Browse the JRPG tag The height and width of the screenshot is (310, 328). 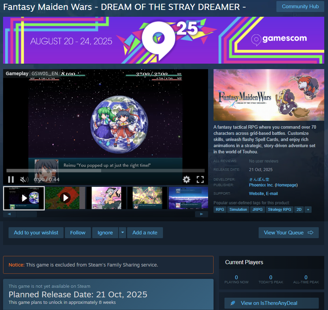257,210
